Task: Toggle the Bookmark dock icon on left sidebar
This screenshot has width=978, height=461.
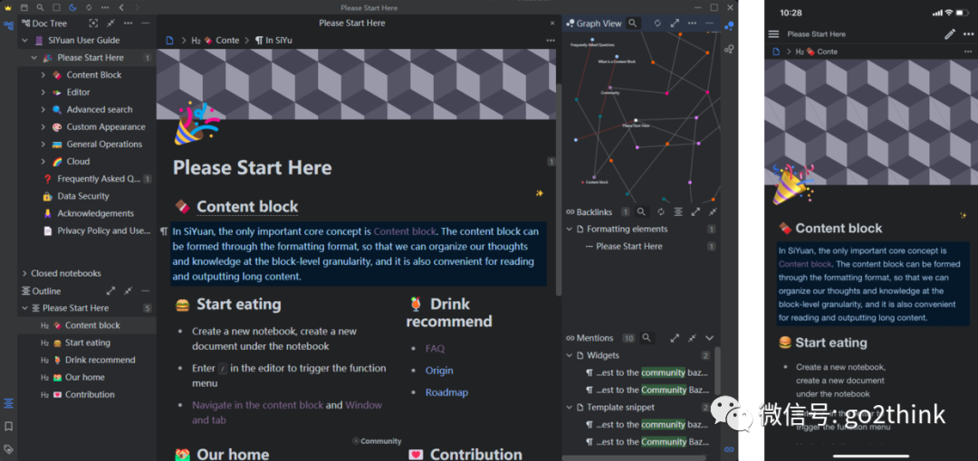Action: (x=8, y=427)
